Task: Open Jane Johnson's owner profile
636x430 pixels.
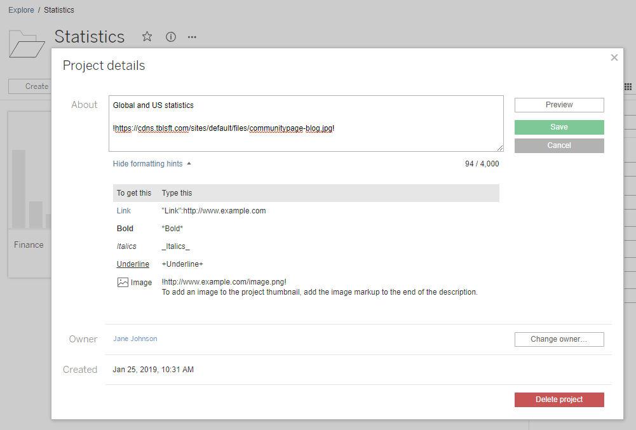Action: 135,339
